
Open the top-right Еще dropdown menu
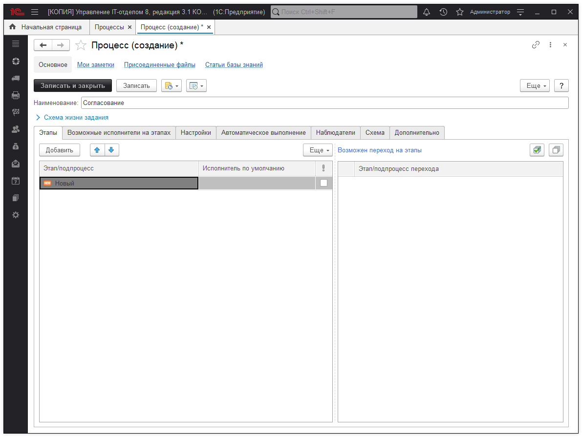pos(536,85)
